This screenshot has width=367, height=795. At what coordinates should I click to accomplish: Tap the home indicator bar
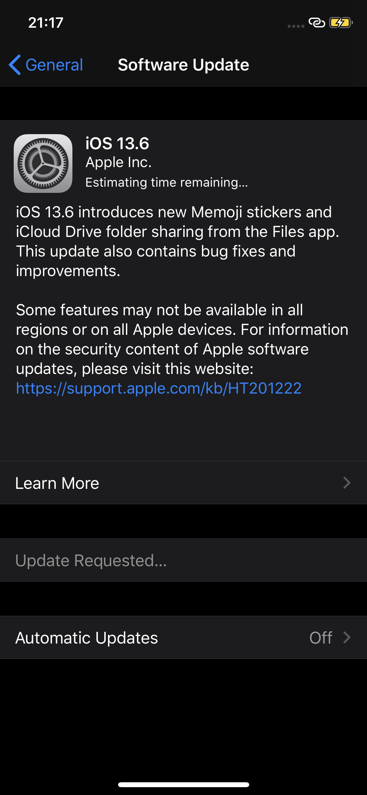point(184,785)
